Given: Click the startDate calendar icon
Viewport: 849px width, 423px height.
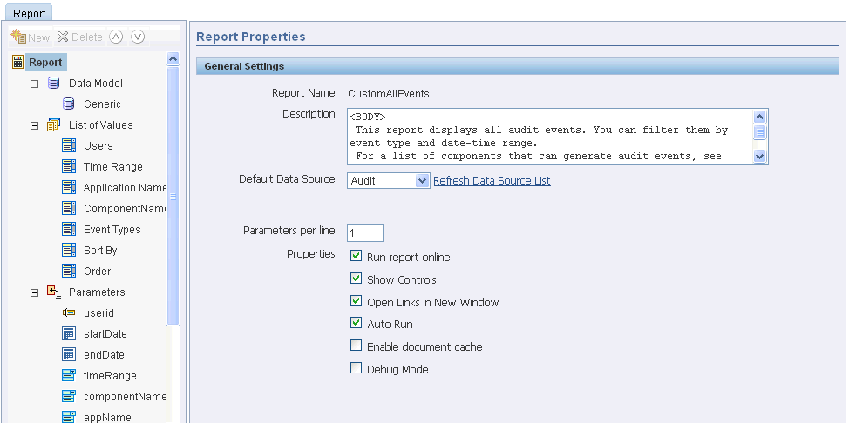Looking at the screenshot, I should 69,333.
